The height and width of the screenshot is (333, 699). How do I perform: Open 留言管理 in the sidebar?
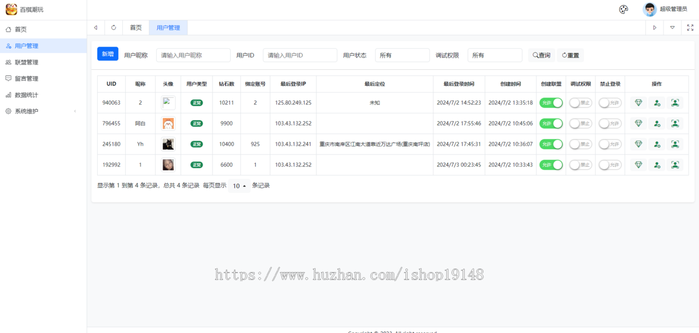43,78
